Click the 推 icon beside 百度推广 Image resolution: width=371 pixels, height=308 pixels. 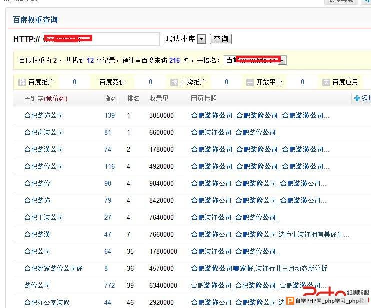22,82
